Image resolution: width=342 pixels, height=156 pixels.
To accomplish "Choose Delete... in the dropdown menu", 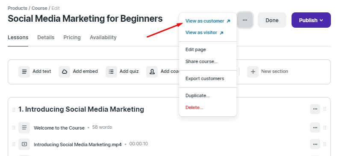I will pos(195,107).
